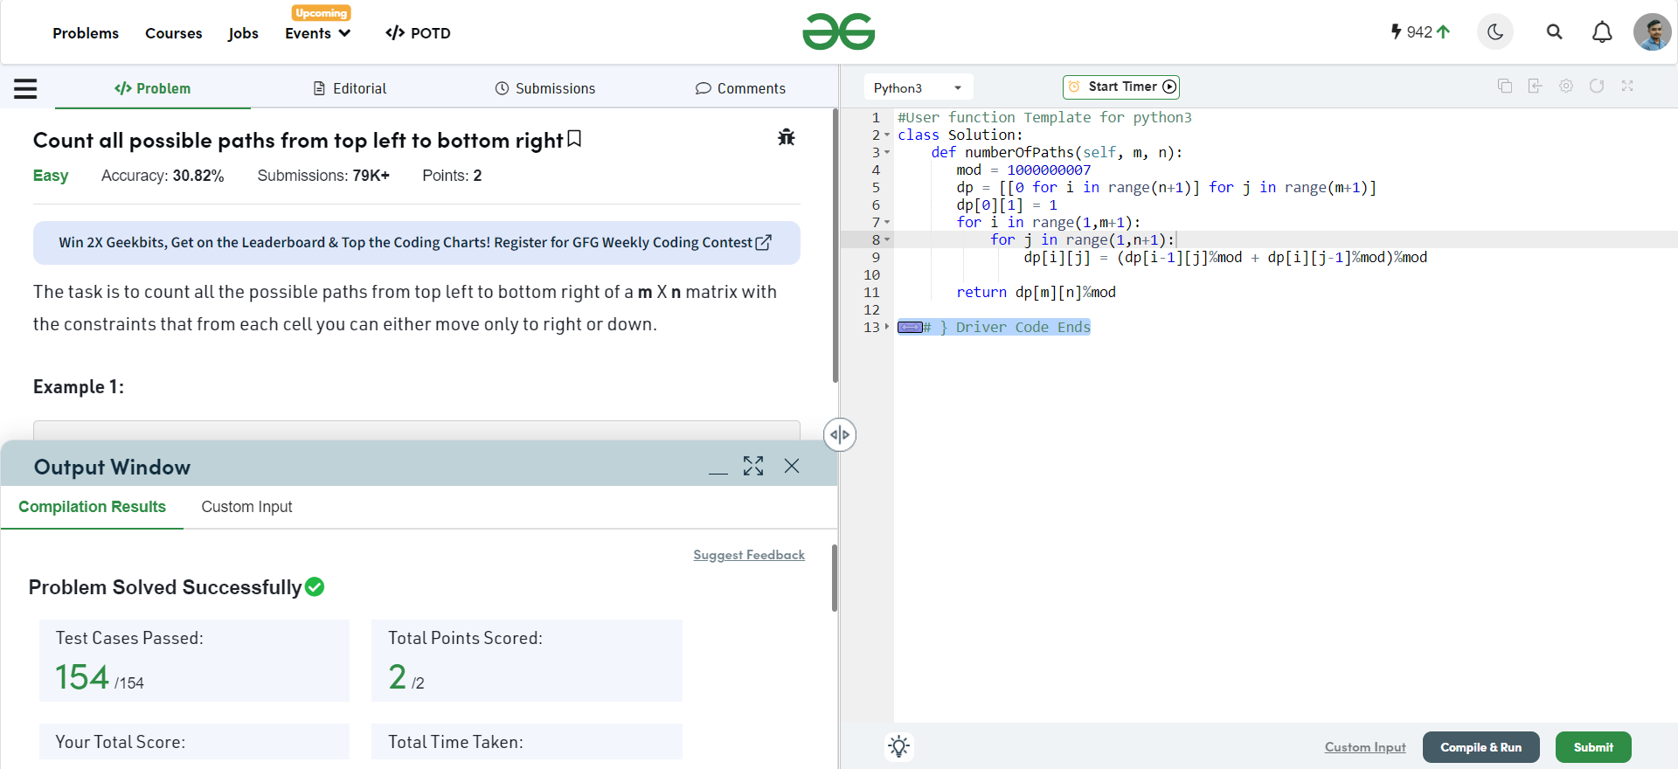Open Custom Input link near Compile button
This screenshot has width=1678, height=769.
tap(1365, 747)
